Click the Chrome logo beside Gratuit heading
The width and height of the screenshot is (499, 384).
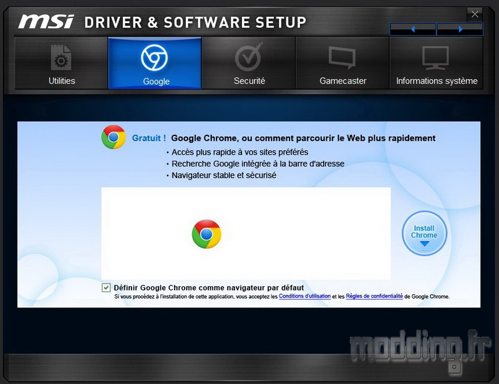pyautogui.click(x=114, y=137)
